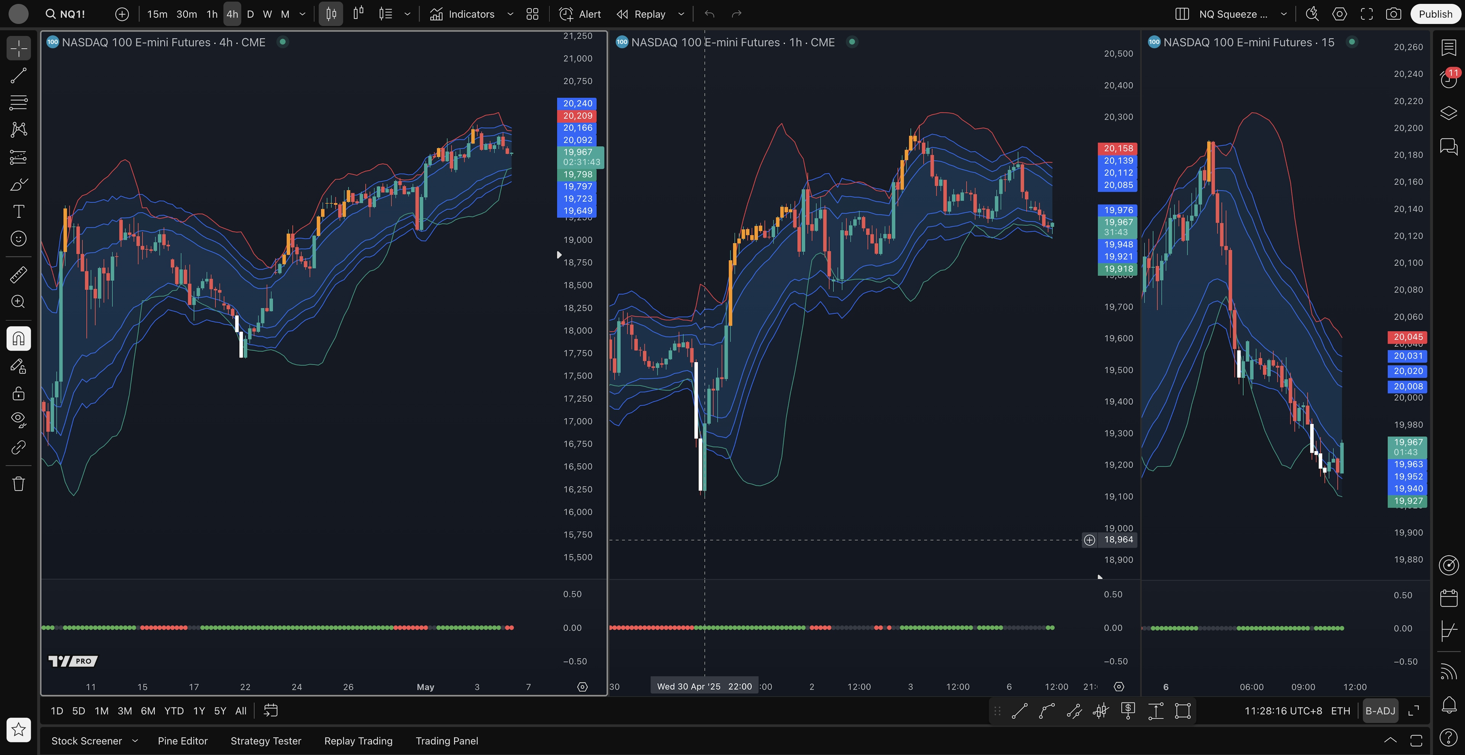This screenshot has height=755, width=1465.
Task: Open the text annotation tool
Action: (18, 211)
